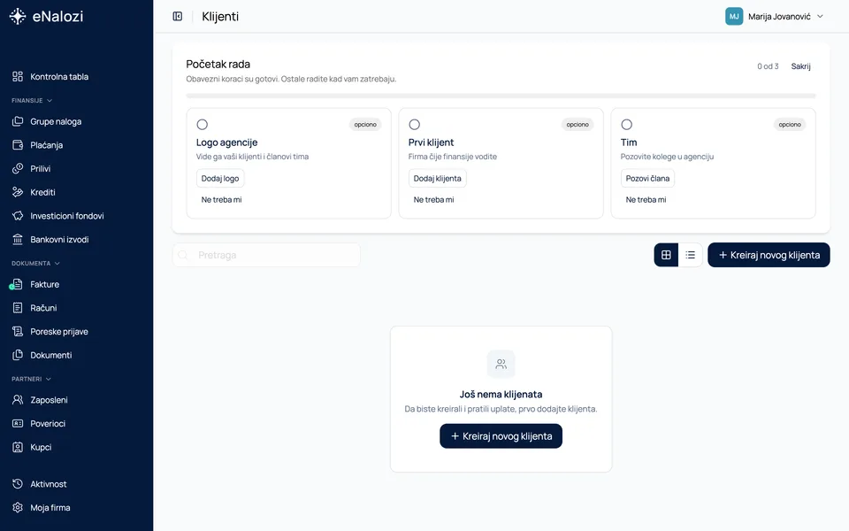
Task: Focus the Pretraga search field
Action: click(x=266, y=255)
